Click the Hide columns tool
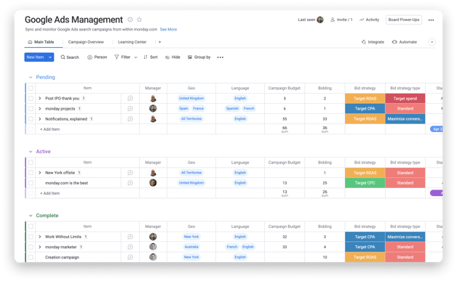The height and width of the screenshot is (281, 457). click(172, 57)
